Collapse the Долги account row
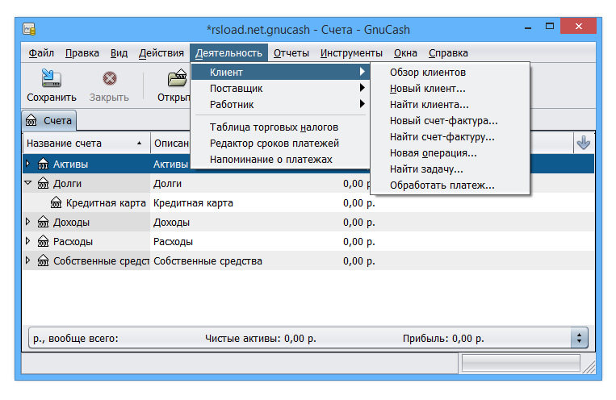616x400 pixels. tap(28, 182)
